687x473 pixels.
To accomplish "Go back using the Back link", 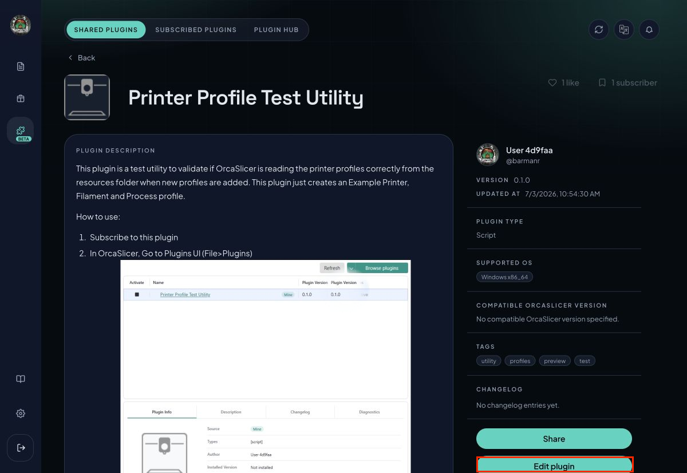I will coord(81,58).
